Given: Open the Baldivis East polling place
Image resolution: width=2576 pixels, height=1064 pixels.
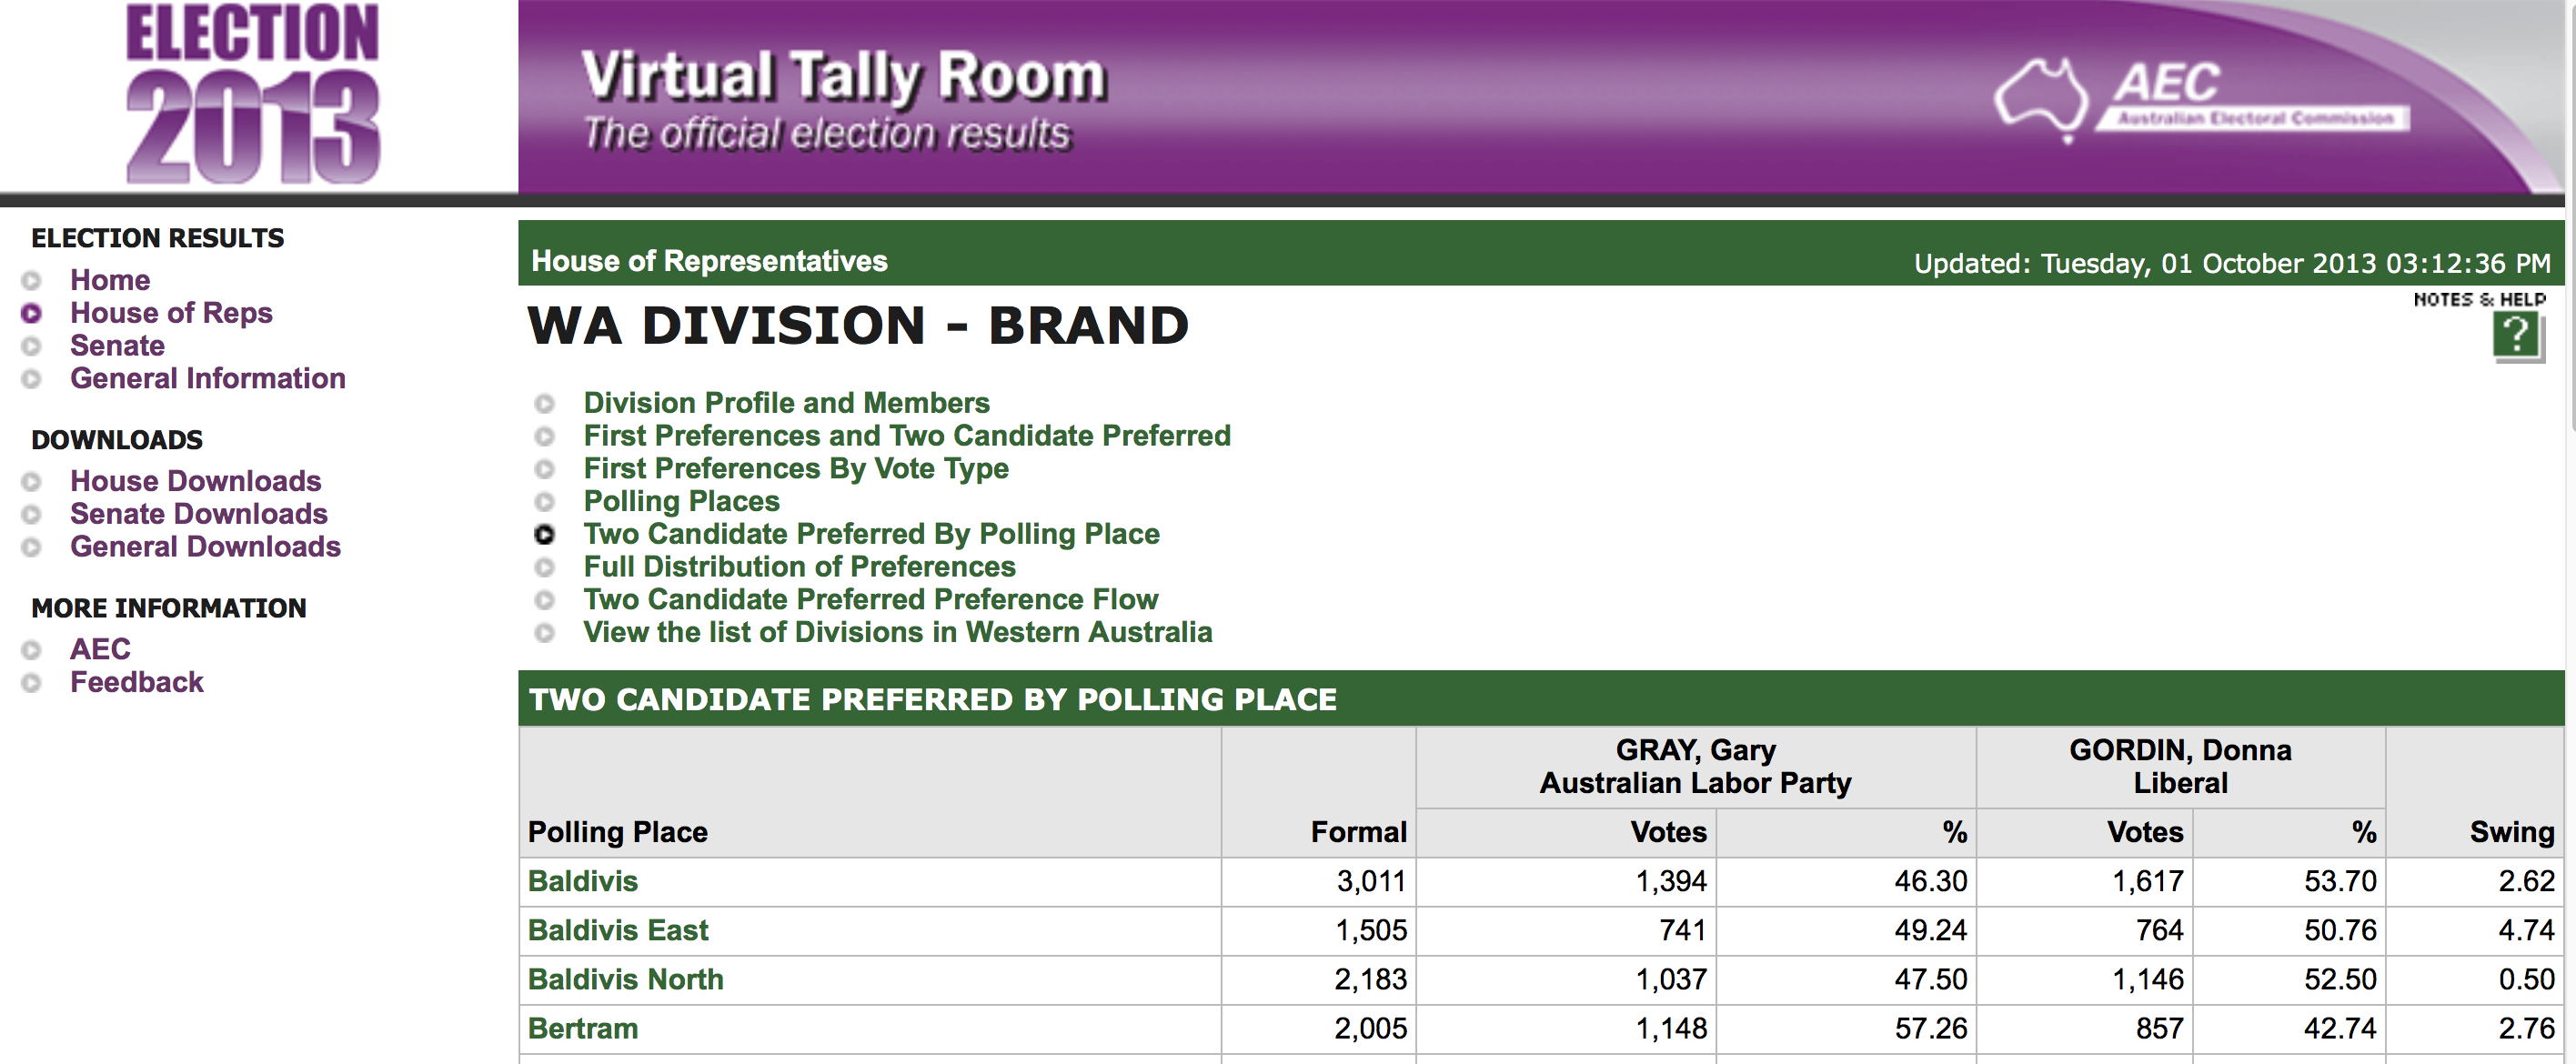Looking at the screenshot, I should click(617, 931).
